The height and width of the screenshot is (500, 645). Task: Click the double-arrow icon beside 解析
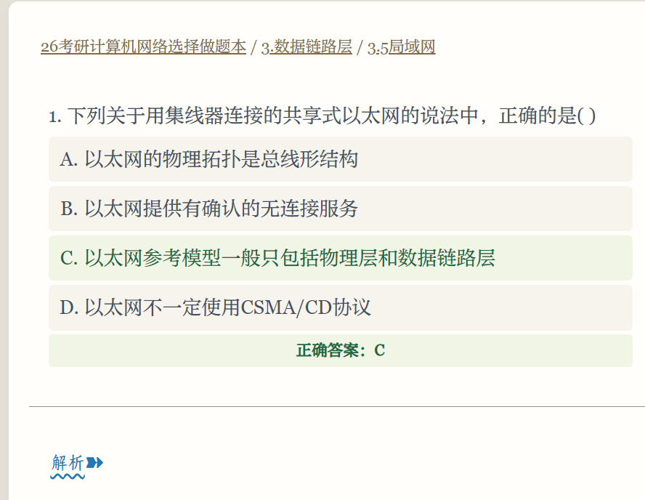[94, 463]
